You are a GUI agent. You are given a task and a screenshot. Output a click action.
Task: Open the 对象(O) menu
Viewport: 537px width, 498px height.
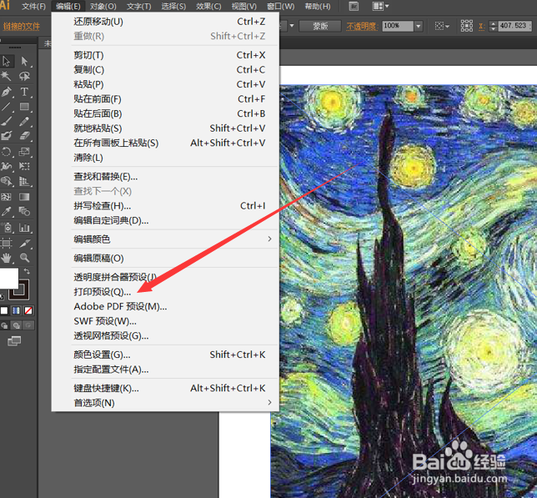(x=103, y=6)
